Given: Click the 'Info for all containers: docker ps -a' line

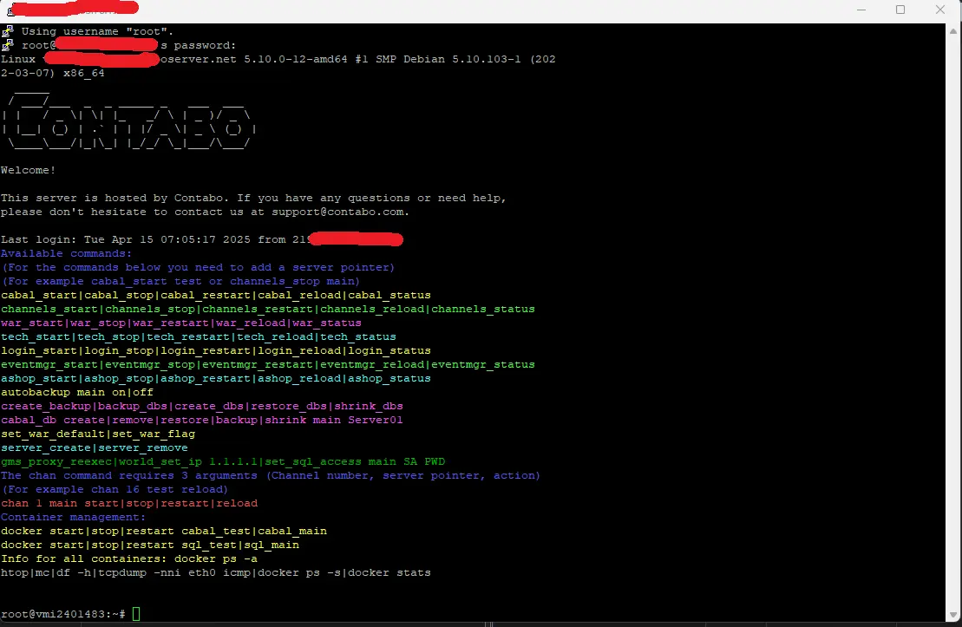Looking at the screenshot, I should tap(129, 558).
